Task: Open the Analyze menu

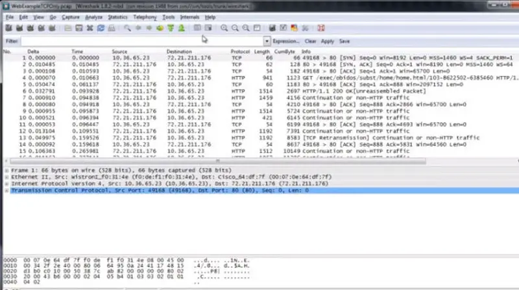Action: pos(93,17)
